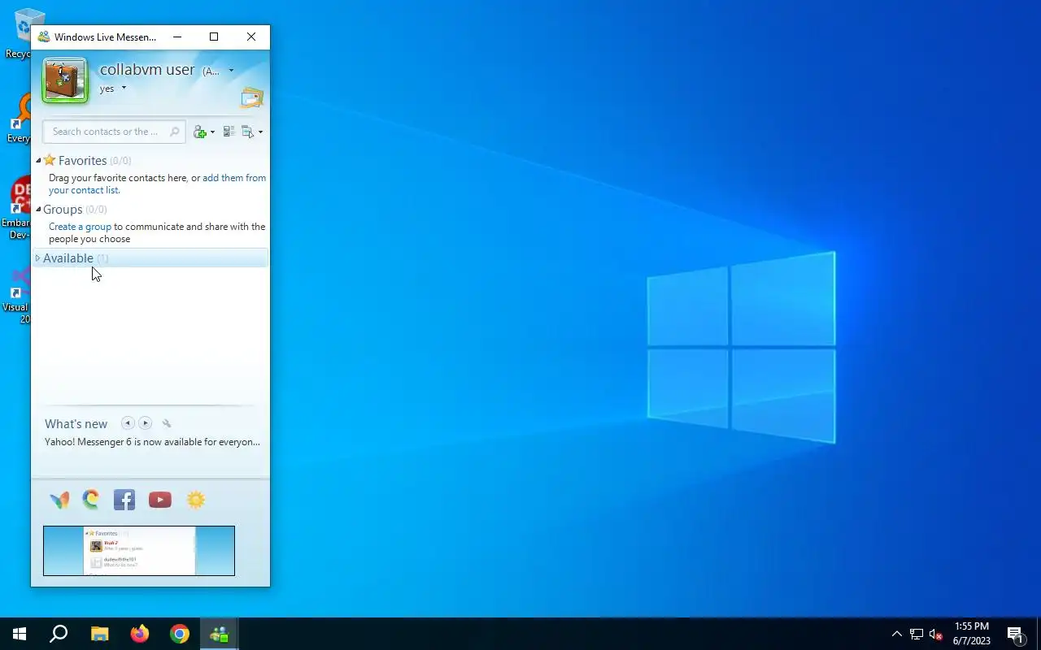Open File Explorer from the taskbar

click(99, 634)
